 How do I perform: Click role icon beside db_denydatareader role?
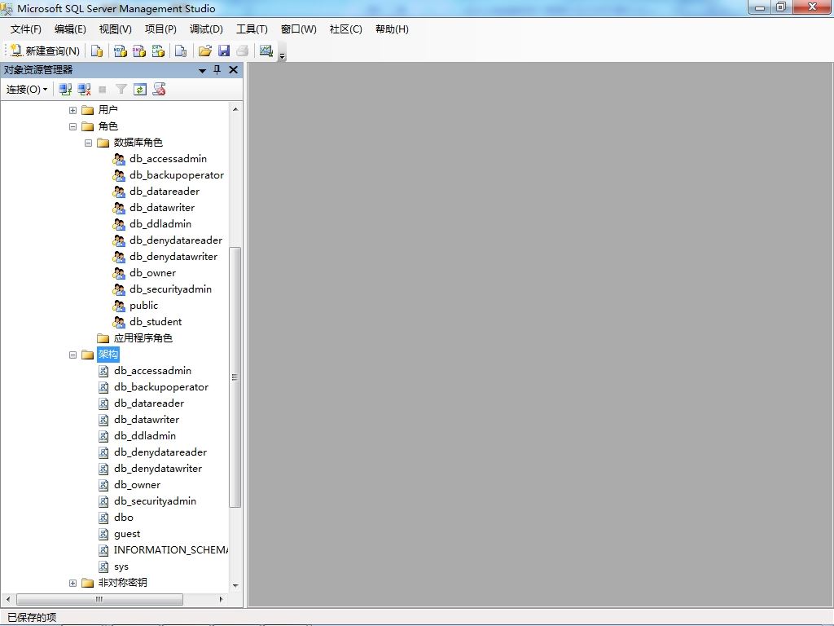(x=119, y=240)
